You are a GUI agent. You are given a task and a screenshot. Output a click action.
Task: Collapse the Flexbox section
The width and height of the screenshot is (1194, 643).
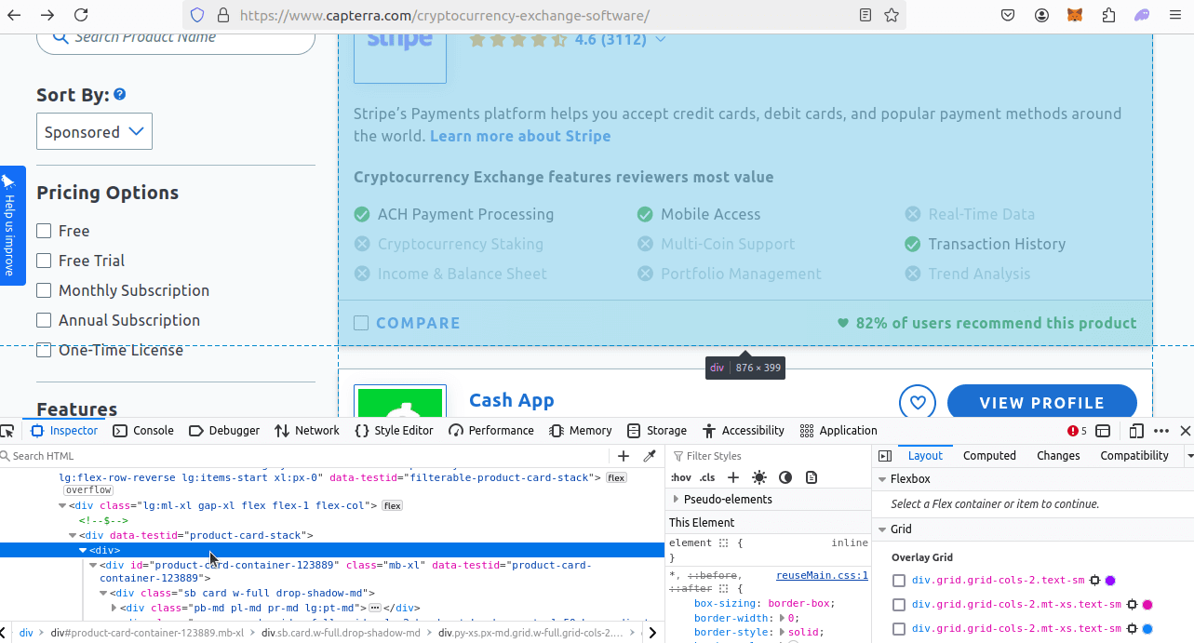(x=882, y=479)
